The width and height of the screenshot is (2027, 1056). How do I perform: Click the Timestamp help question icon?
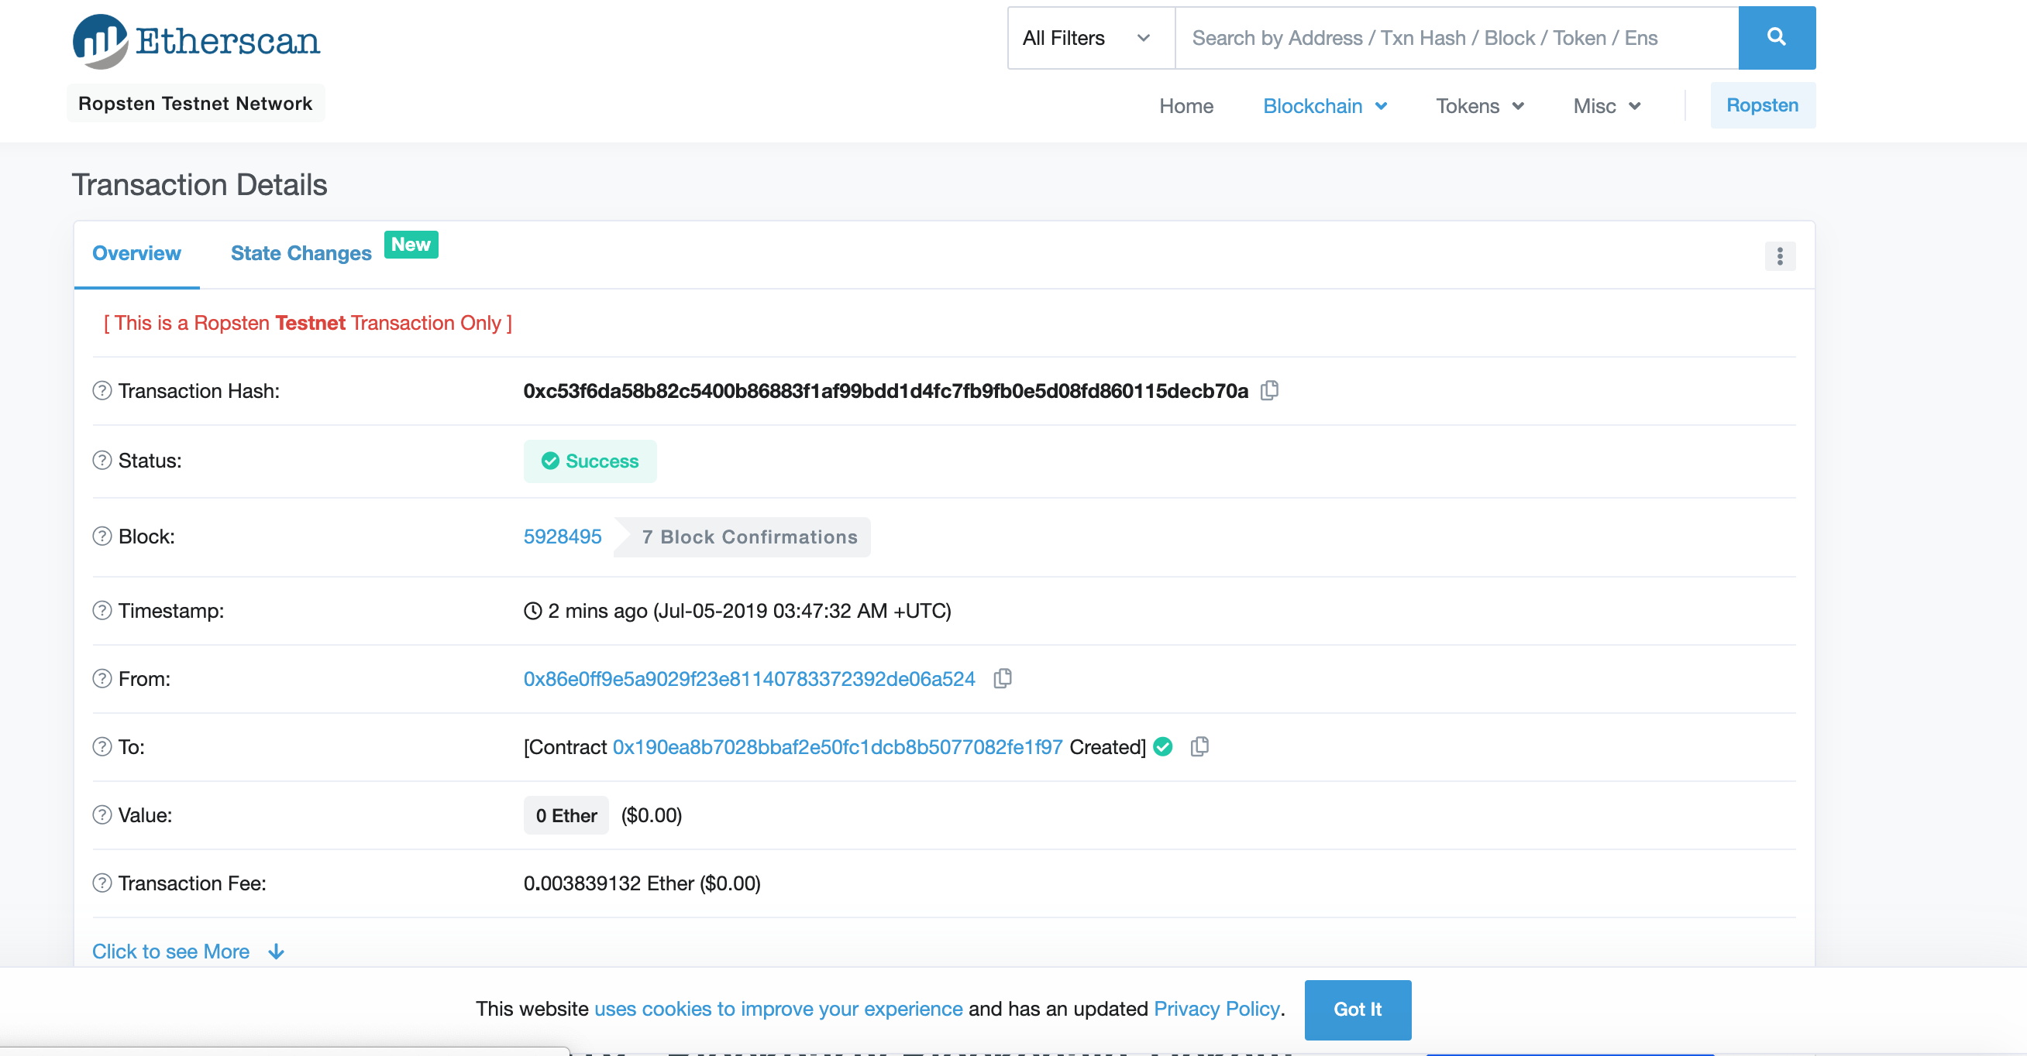pyautogui.click(x=102, y=610)
